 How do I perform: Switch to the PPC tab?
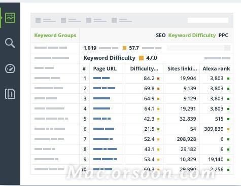[x=223, y=35]
